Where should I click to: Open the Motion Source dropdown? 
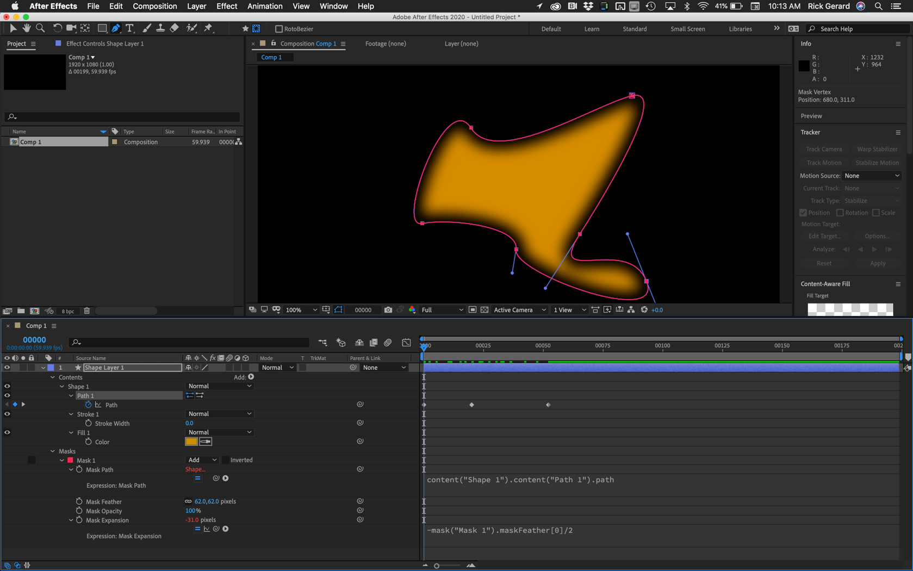(872, 176)
